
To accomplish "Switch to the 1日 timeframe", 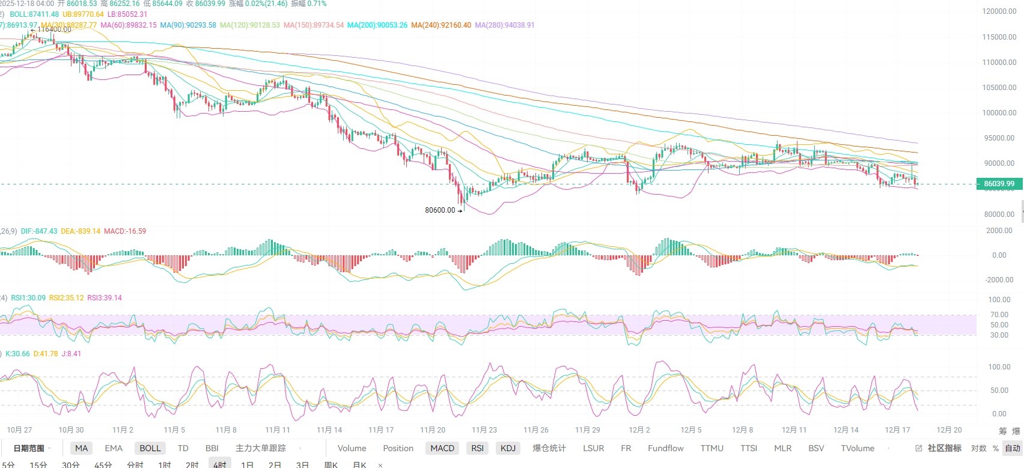I will coord(247,464).
